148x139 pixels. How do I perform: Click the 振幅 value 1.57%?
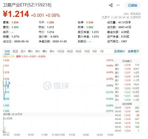[x=15, y=37]
